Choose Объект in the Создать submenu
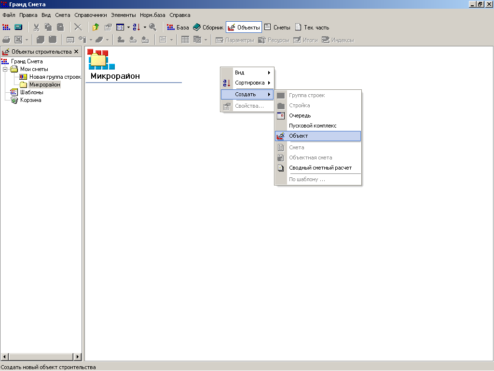The image size is (494, 371). 318,136
